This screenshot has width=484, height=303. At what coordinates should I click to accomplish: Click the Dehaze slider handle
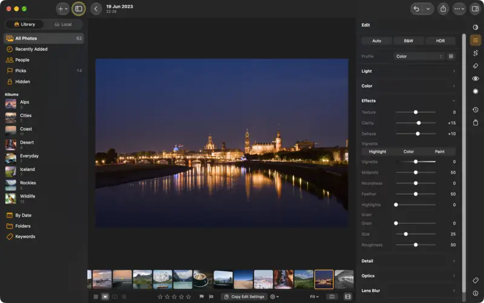pos(417,134)
